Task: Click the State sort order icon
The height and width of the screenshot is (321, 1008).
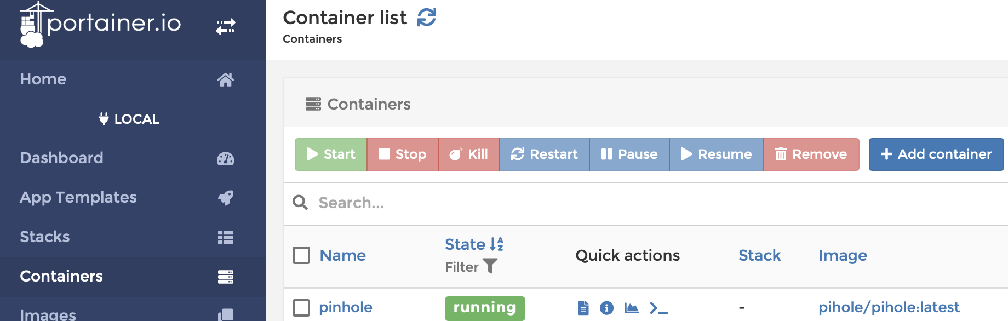Action: pyautogui.click(x=497, y=244)
